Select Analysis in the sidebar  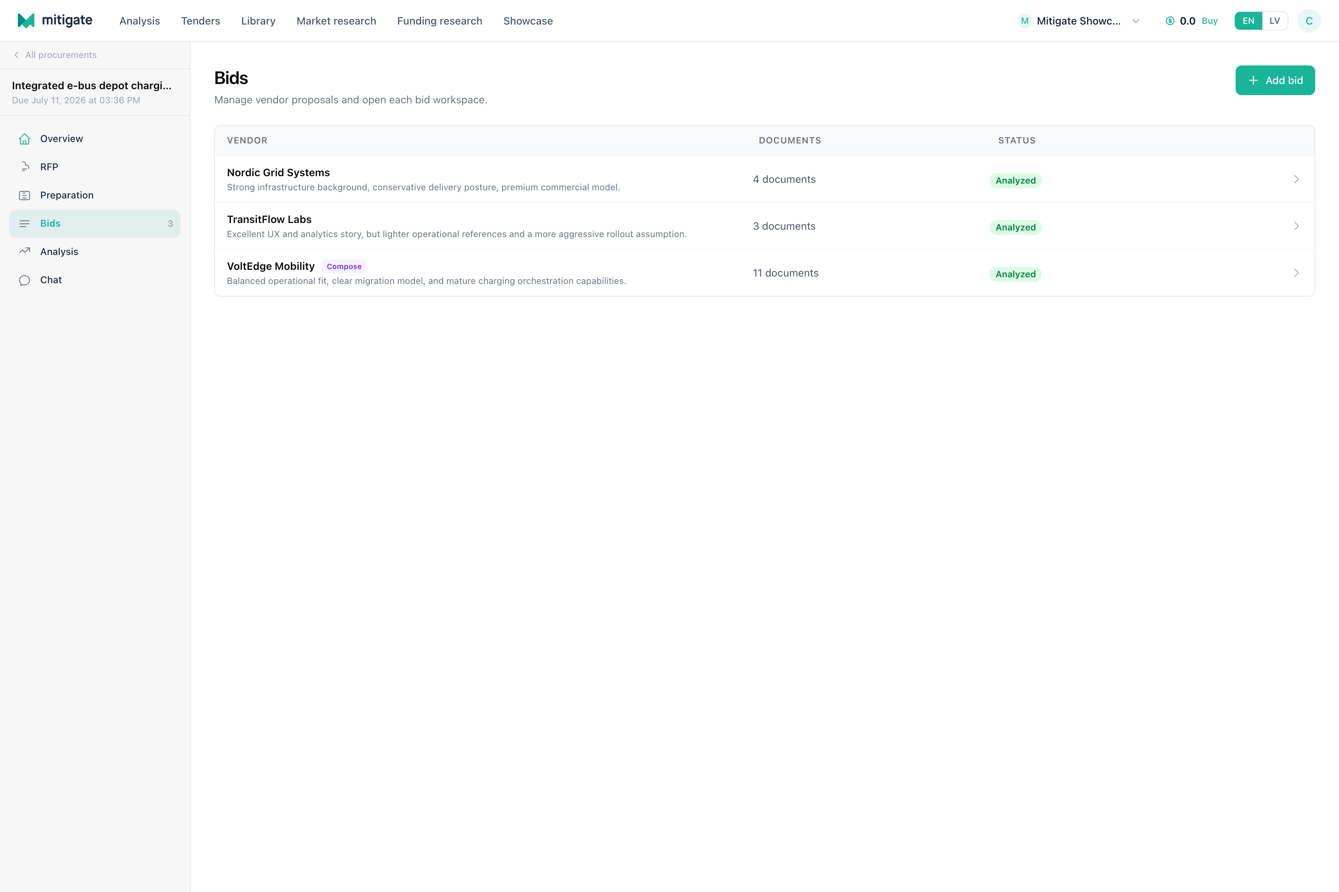tap(94, 252)
